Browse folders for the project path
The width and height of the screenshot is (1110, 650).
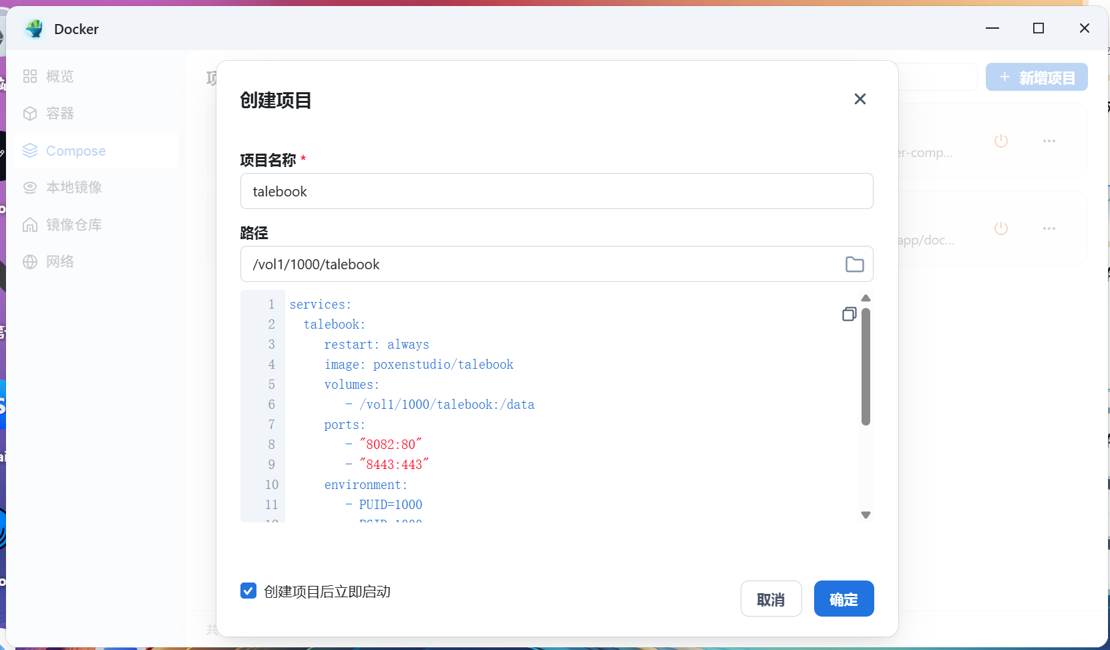(855, 264)
